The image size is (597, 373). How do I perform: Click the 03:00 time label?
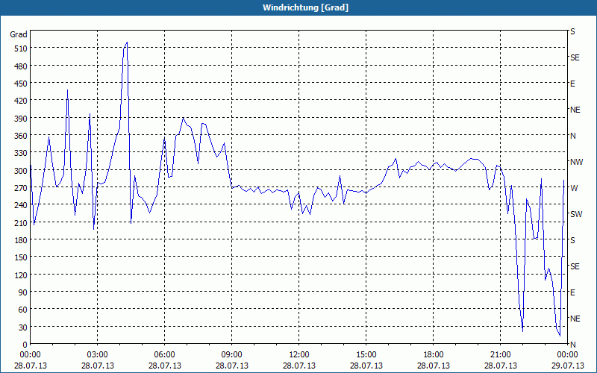point(98,355)
